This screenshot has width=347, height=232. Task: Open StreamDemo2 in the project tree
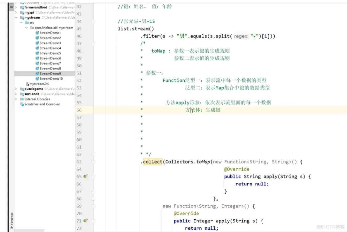[50, 38]
